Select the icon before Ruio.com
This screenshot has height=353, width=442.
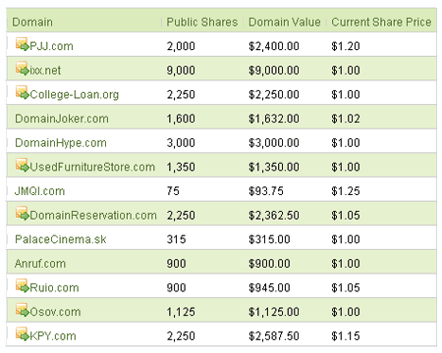(23, 286)
